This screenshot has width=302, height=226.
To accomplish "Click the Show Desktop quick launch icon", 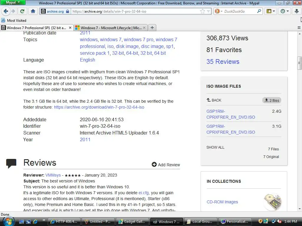I will coord(21,222).
